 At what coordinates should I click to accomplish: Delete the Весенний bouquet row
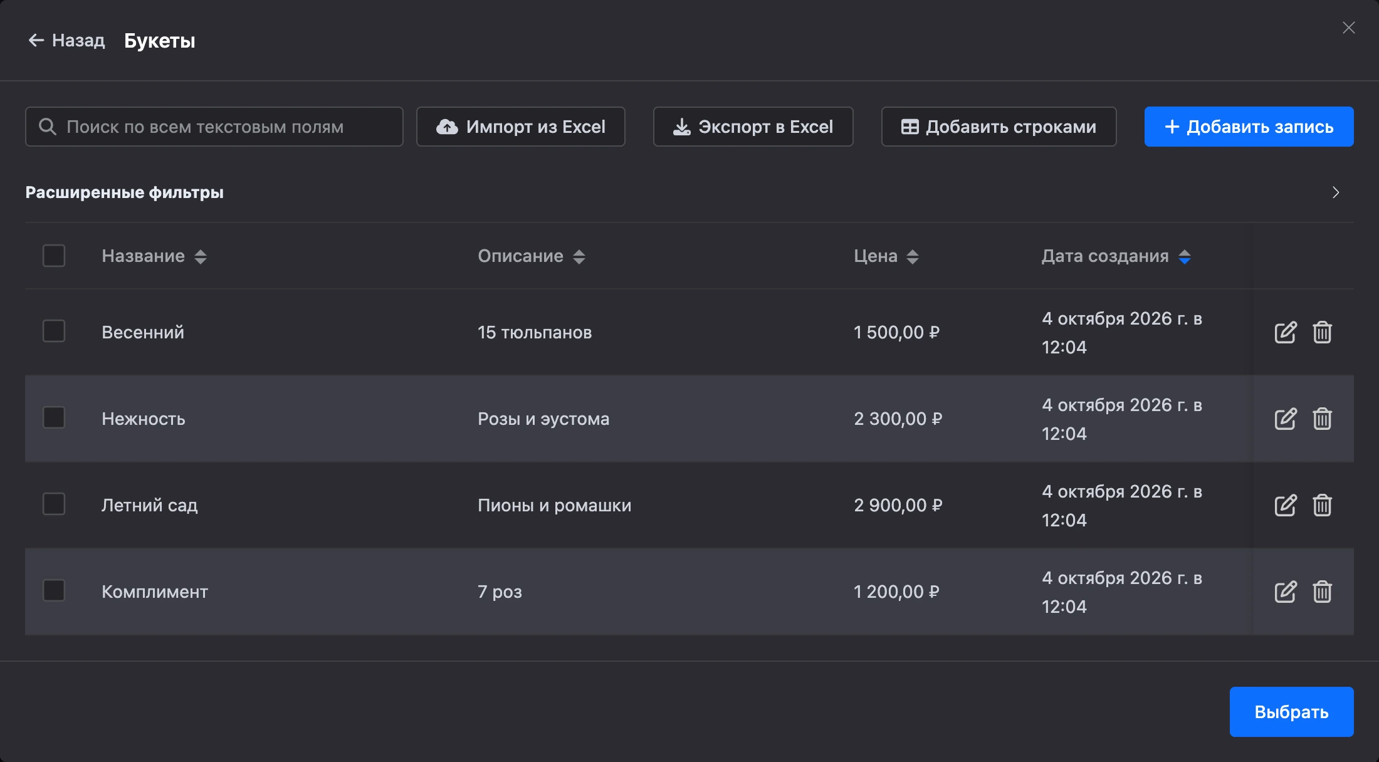1323,332
